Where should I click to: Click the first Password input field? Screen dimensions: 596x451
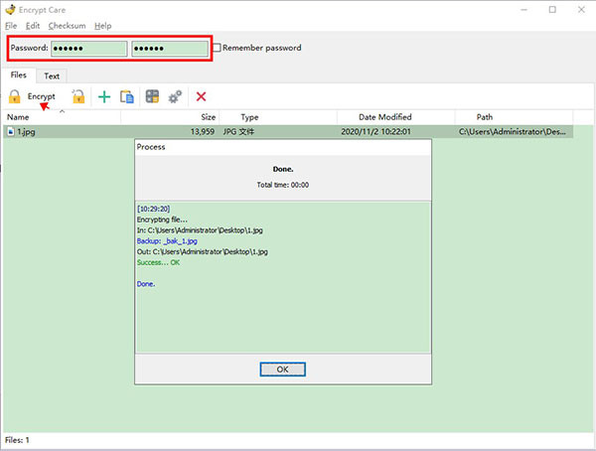88,48
